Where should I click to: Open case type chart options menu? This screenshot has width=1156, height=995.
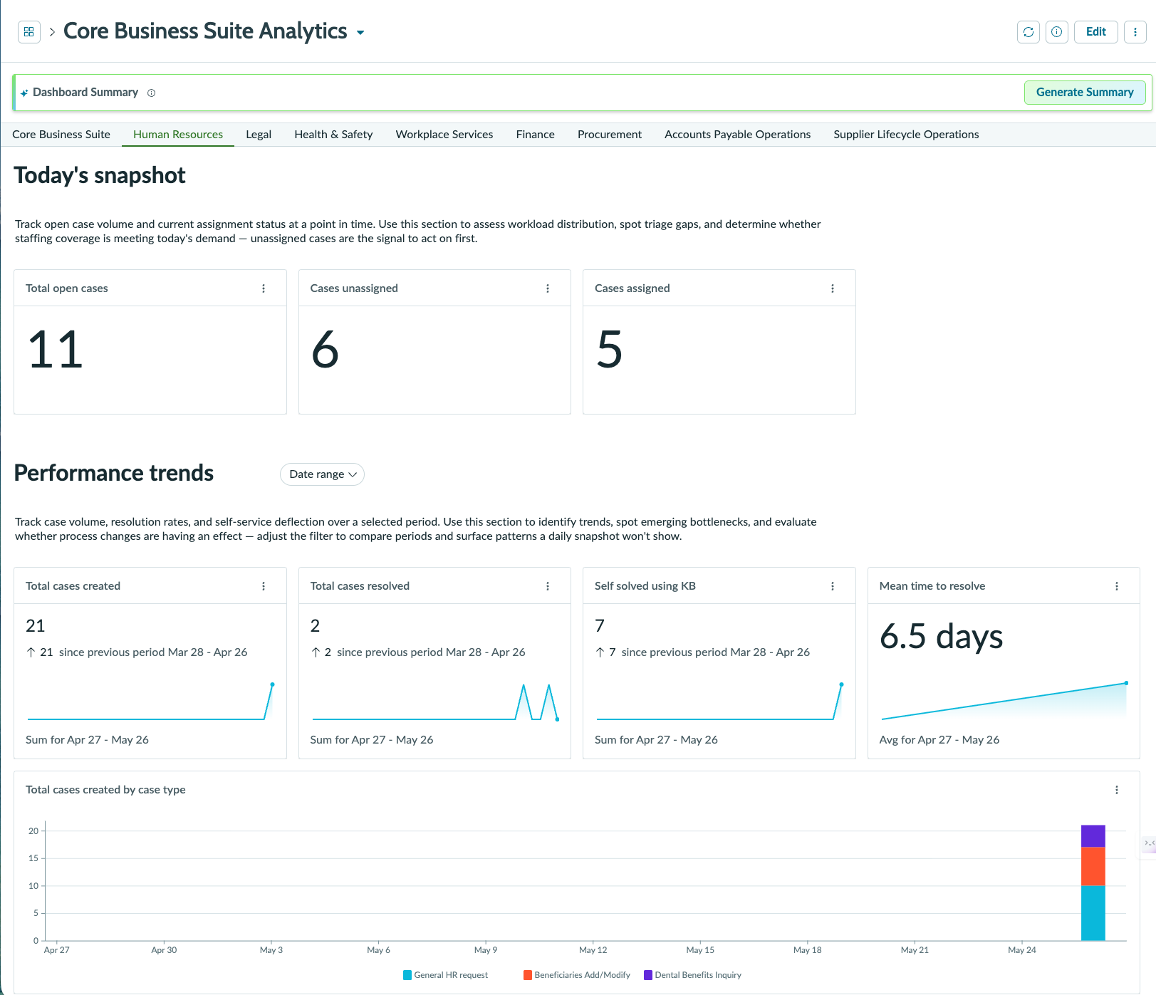click(1116, 790)
